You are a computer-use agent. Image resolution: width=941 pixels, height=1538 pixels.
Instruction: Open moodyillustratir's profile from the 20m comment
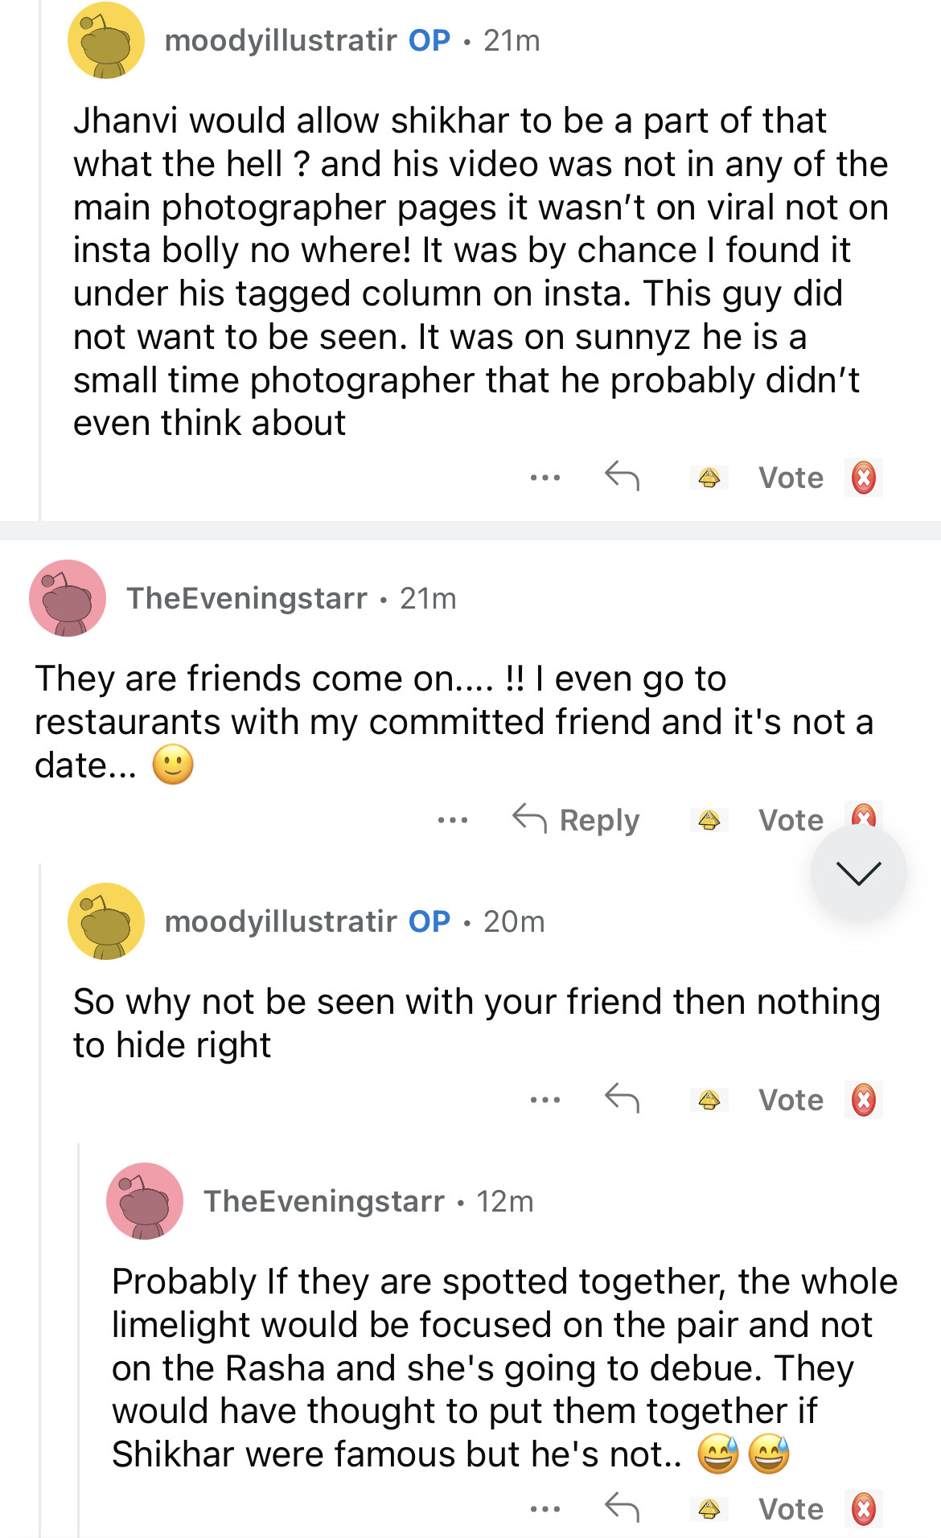[x=280, y=921]
